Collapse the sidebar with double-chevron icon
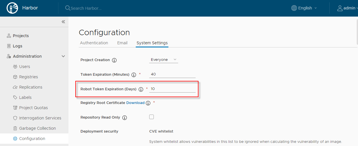358x146 pixels. [63, 22]
